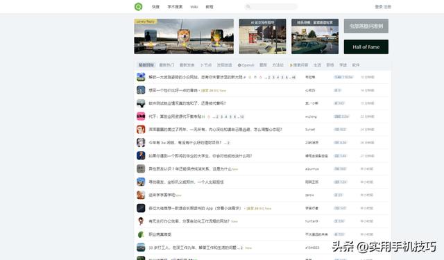Viewport: 444px width, 260px height.
Task: Select the highlighted 最新回复 tab
Action: click(146, 65)
